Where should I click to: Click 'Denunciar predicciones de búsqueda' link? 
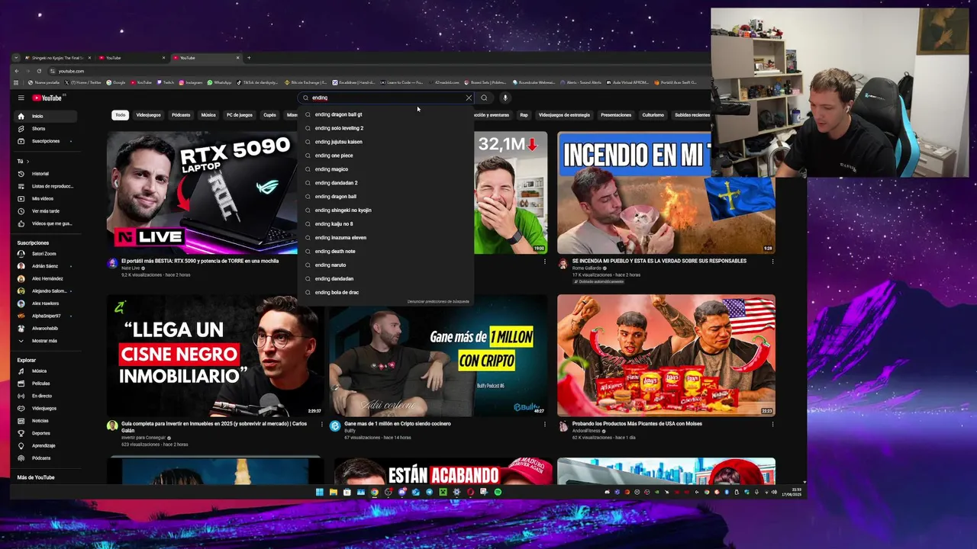coord(438,302)
